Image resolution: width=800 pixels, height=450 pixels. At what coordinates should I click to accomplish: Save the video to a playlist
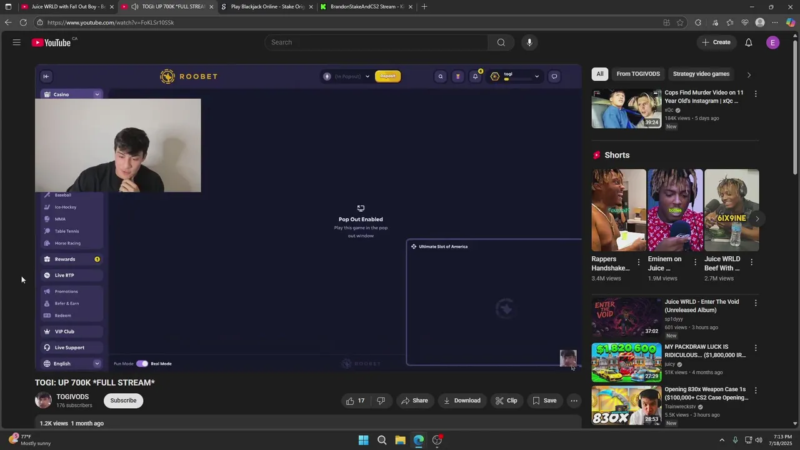544,401
